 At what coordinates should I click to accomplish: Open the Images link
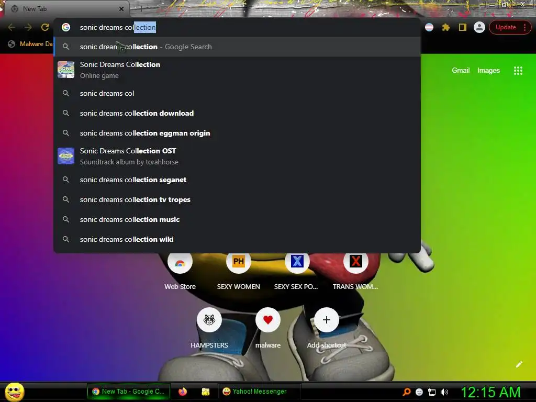point(488,71)
